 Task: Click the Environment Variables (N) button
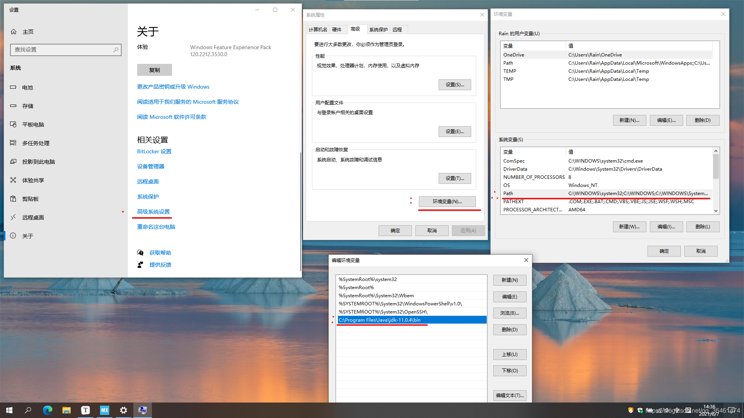pyautogui.click(x=447, y=202)
